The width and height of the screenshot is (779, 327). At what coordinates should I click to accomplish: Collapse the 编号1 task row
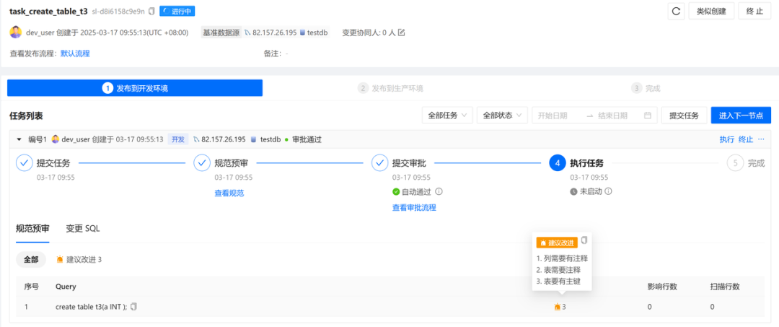pyautogui.click(x=19, y=139)
